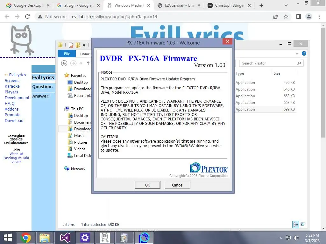Screen dimensions: 326x244
Task: Click the search magnifier icon in Explorer
Action: tap(299, 63)
